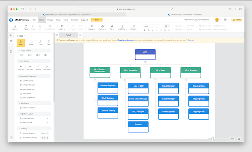This screenshot has width=252, height=152.
Task: Open the Effects options
Action: click(134, 27)
